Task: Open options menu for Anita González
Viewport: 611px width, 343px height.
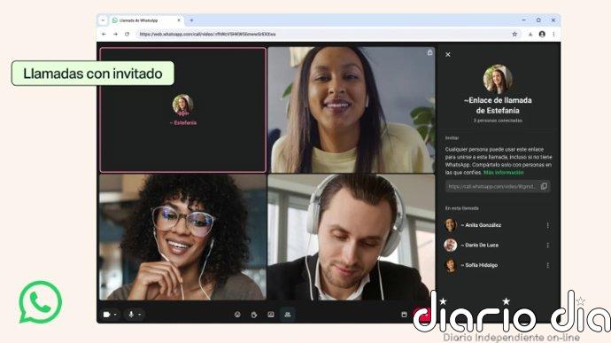Action: 548,225
